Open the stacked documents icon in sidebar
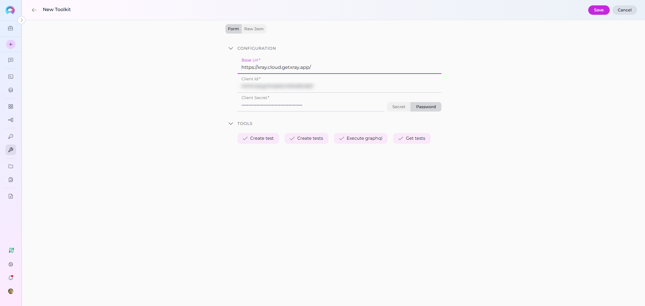645x306 pixels. click(11, 180)
